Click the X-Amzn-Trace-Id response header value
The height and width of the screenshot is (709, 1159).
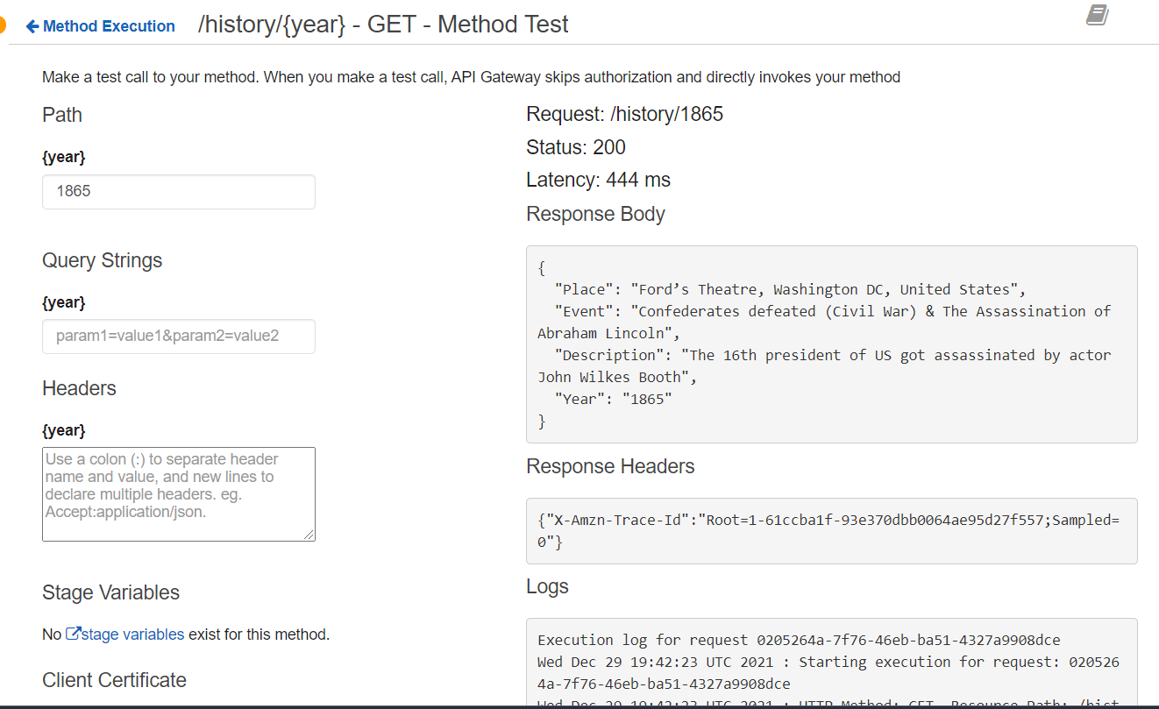pyautogui.click(x=830, y=530)
